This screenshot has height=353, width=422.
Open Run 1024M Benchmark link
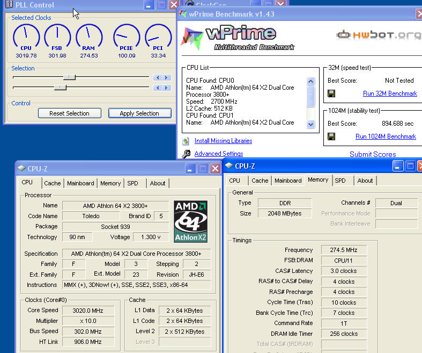click(386, 136)
